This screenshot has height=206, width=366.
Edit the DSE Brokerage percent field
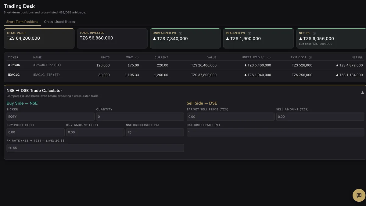pyautogui.click(x=275, y=132)
